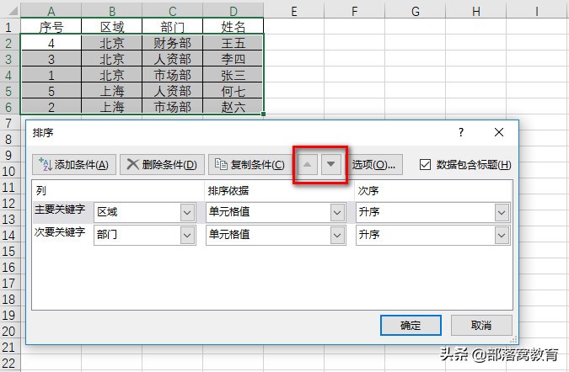Click 添加条件(A) button
This screenshot has height=372, width=569.
(74, 165)
